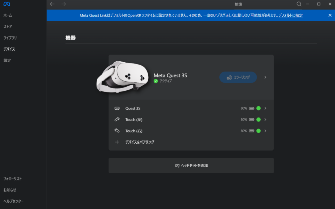Expand Meta Quest 3S details chevron
335x209 pixels.
pyautogui.click(x=265, y=77)
